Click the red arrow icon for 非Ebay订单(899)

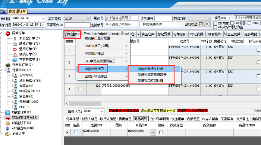[x=8, y=118]
